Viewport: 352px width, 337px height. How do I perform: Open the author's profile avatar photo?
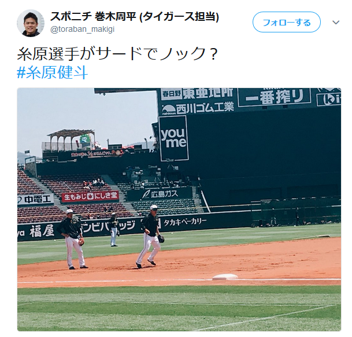pyautogui.click(x=31, y=23)
